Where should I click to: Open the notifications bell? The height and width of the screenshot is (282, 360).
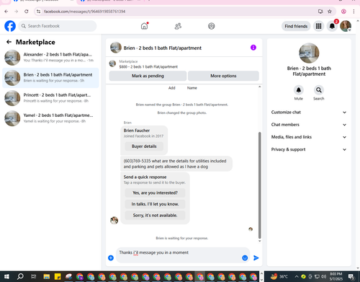(x=332, y=26)
